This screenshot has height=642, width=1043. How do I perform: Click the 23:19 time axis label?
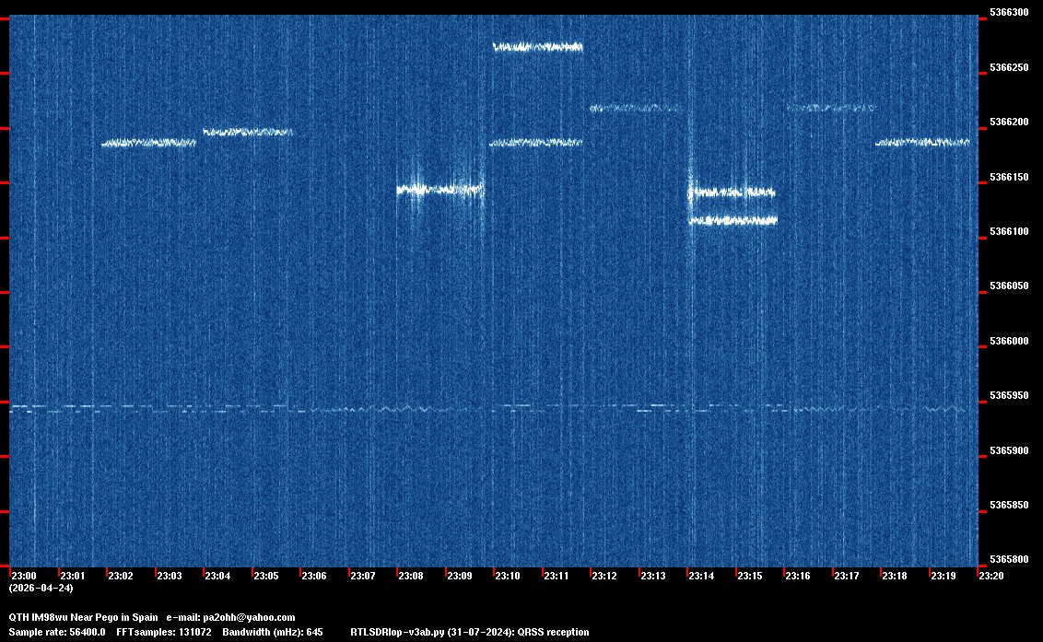(943, 576)
